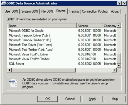Select the File DSN tab
This screenshot has height=105, width=128.
pyautogui.click(x=47, y=11)
